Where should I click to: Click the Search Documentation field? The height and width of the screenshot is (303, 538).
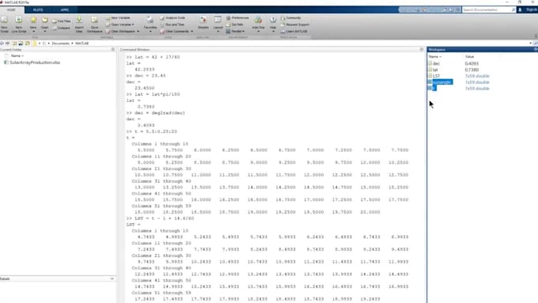pyautogui.click(x=489, y=9)
